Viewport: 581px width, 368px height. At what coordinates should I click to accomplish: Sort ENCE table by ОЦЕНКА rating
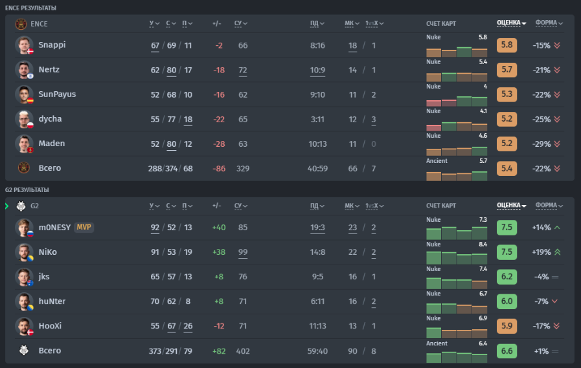tap(511, 23)
